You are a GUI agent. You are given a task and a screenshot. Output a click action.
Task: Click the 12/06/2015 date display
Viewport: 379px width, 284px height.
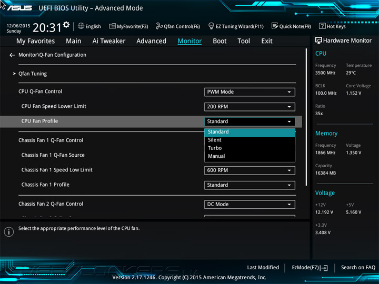18,26
